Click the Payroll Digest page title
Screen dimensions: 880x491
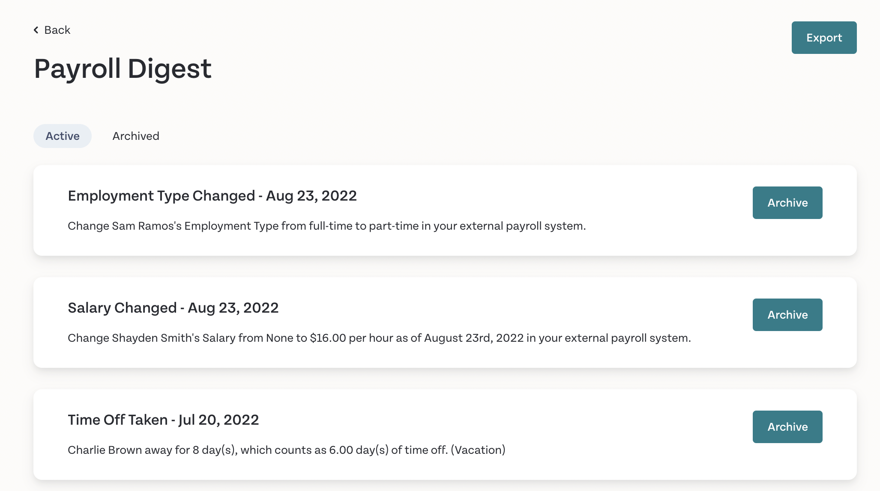coord(123,68)
